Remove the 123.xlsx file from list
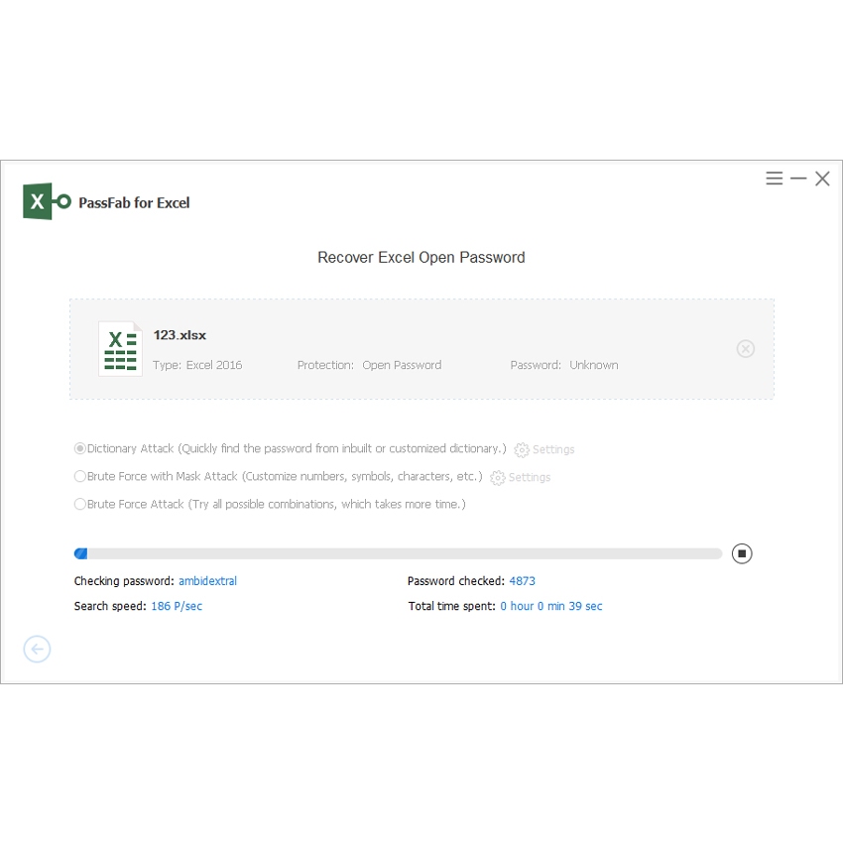This screenshot has height=843, width=843. (746, 348)
